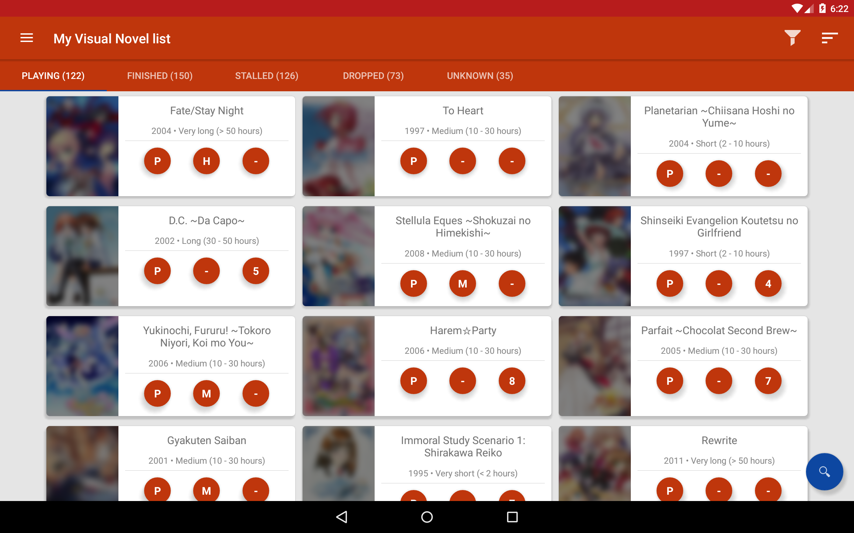Viewport: 854px width, 533px height.
Task: Switch to the Stalled (126) tab
Action: click(x=267, y=76)
